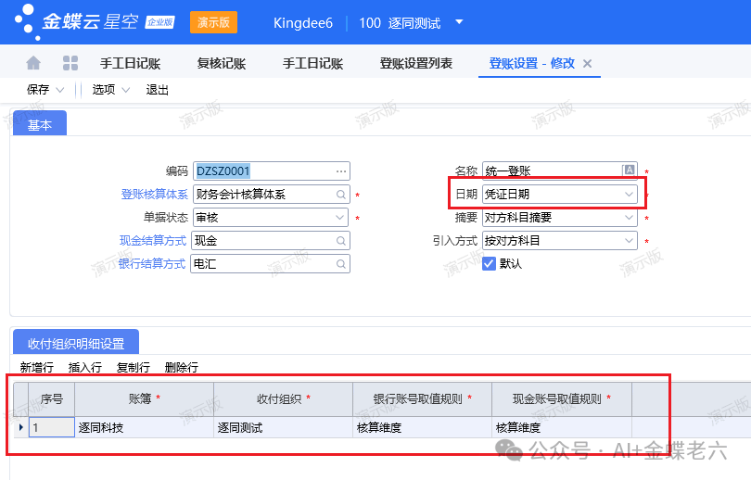Click search icon in 登账核算体系 field
Screen dimensions: 751x480
click(341, 195)
